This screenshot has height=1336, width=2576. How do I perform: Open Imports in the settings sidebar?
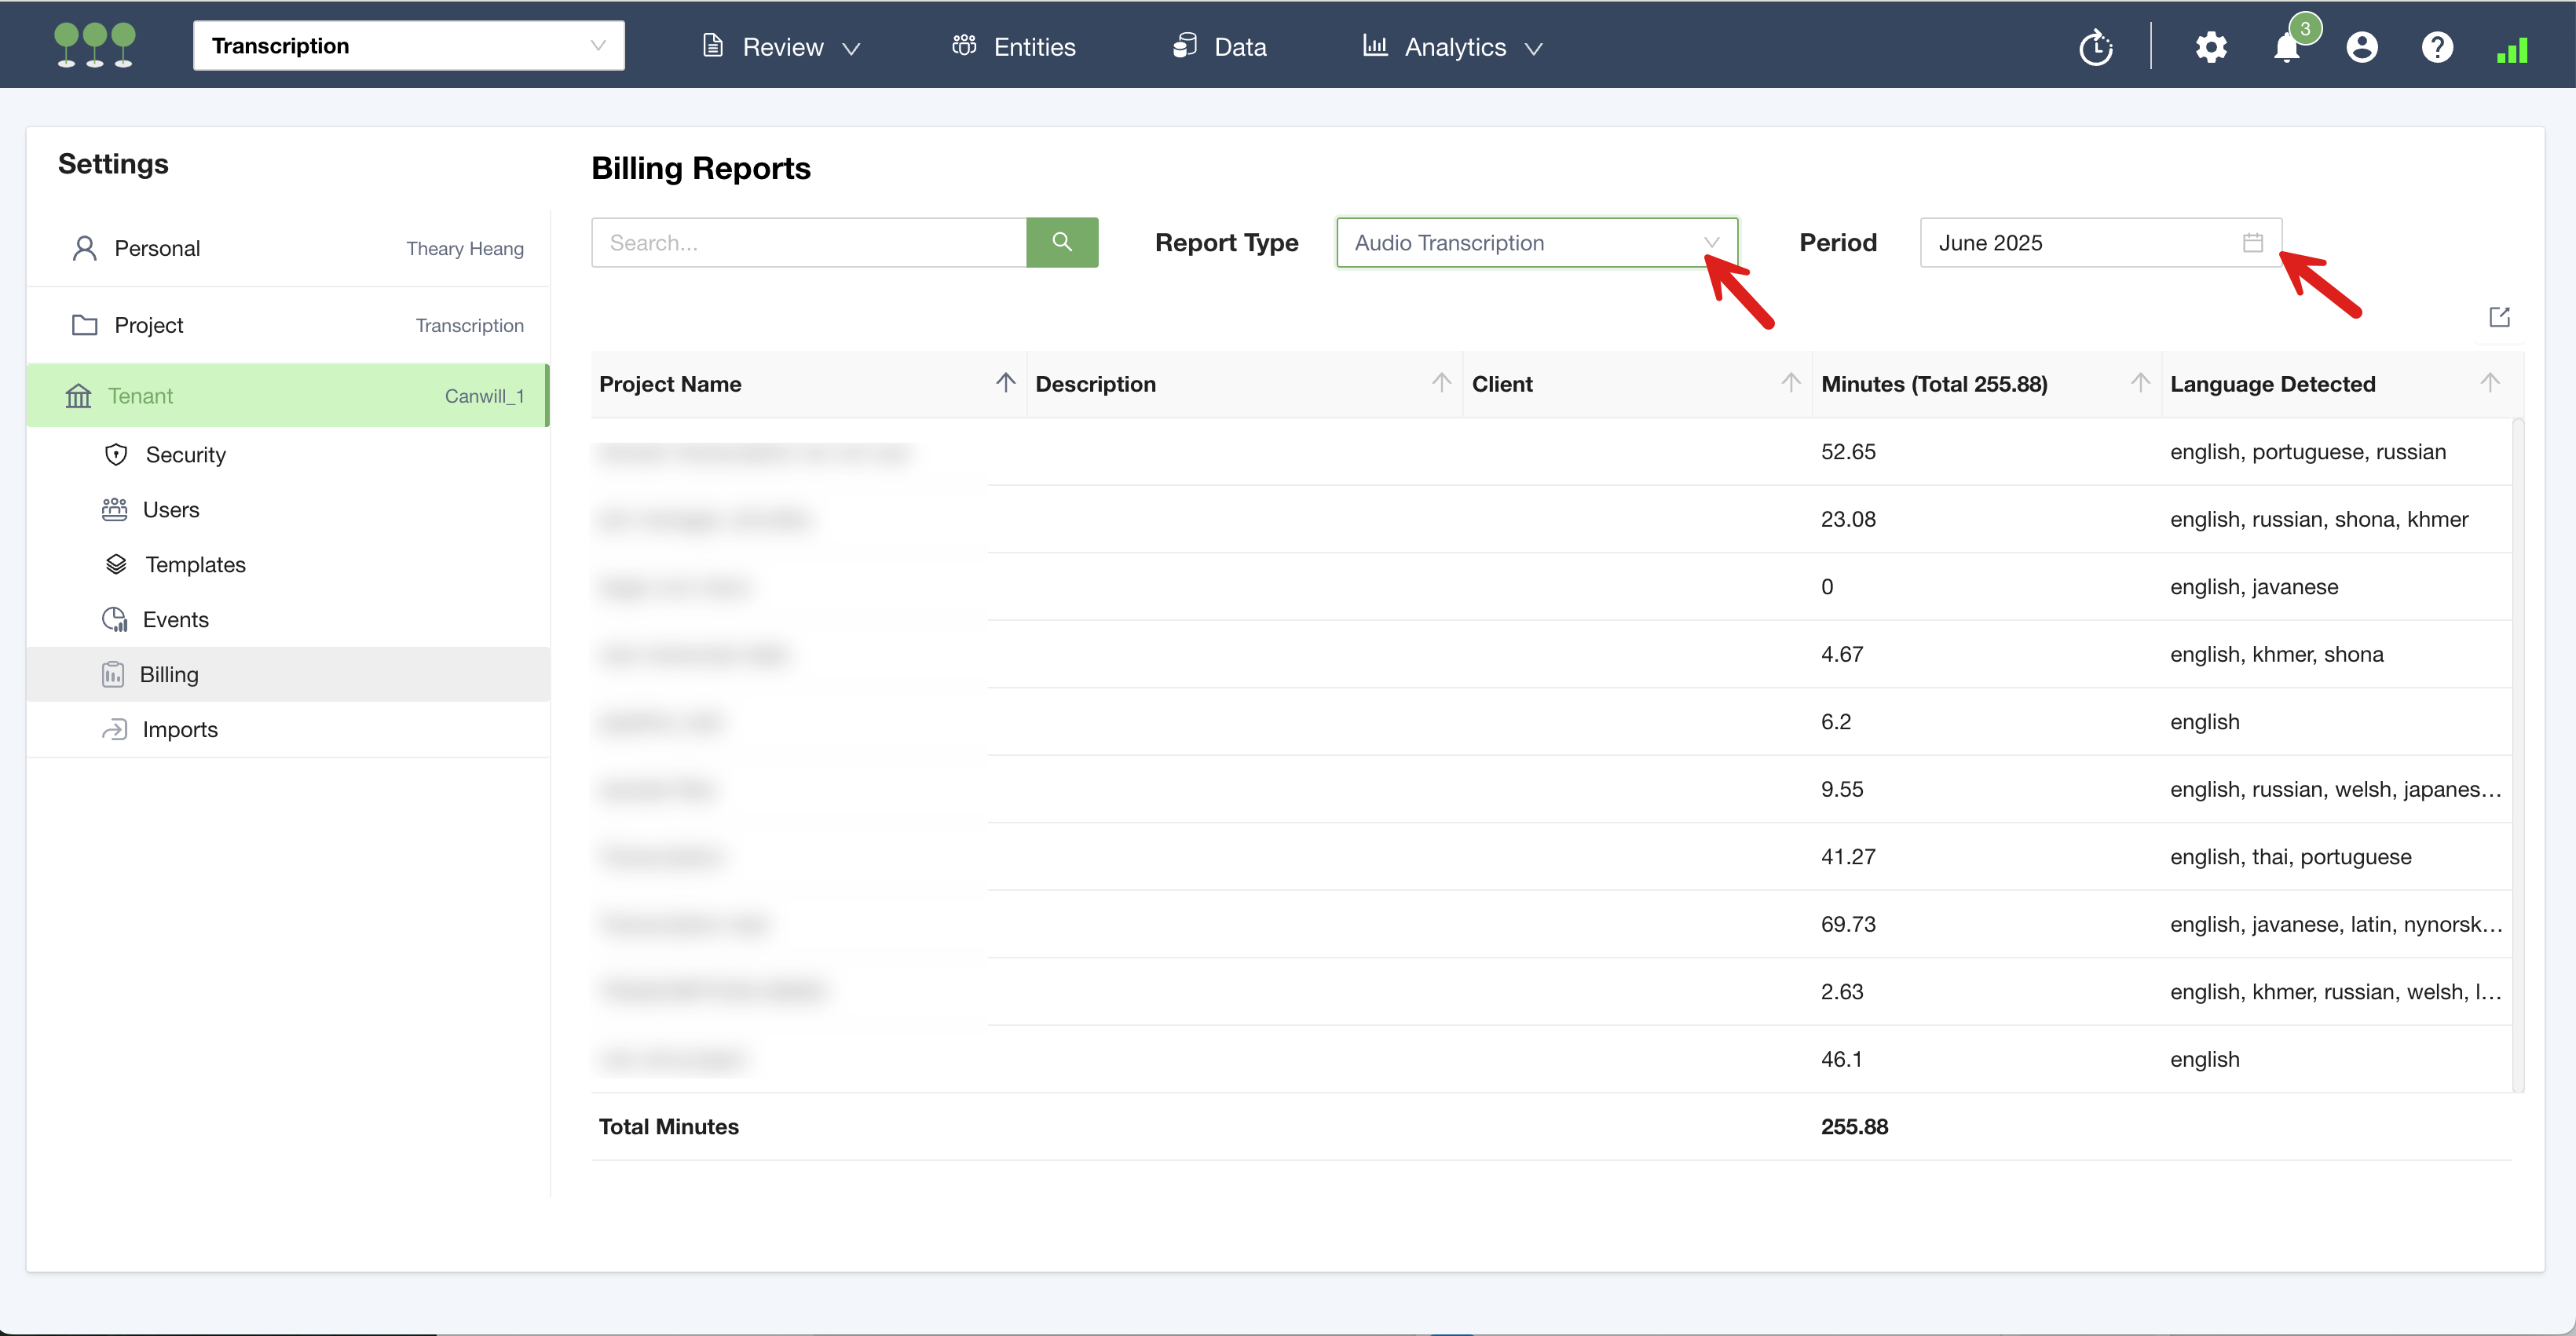pos(179,729)
